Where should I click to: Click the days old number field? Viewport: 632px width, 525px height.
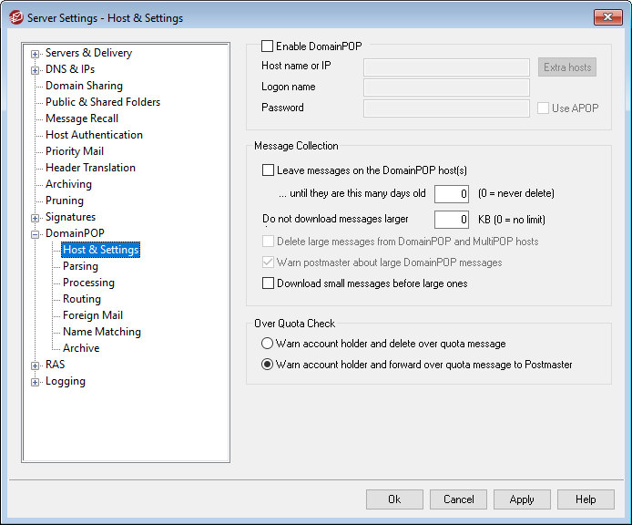(451, 194)
